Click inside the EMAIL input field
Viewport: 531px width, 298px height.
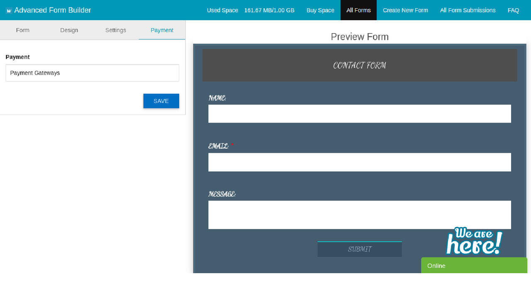(359, 162)
